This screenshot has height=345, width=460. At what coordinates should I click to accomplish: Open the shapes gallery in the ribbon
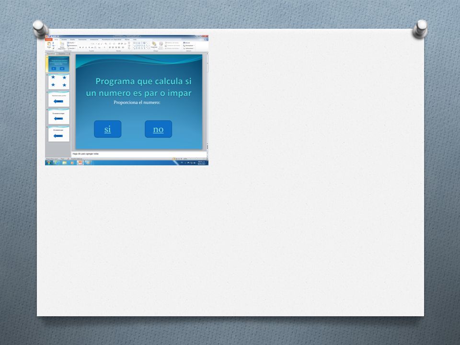141,46
